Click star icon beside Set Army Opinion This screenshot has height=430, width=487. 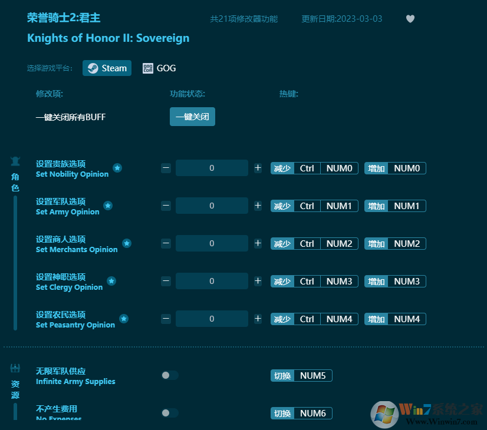pos(108,206)
